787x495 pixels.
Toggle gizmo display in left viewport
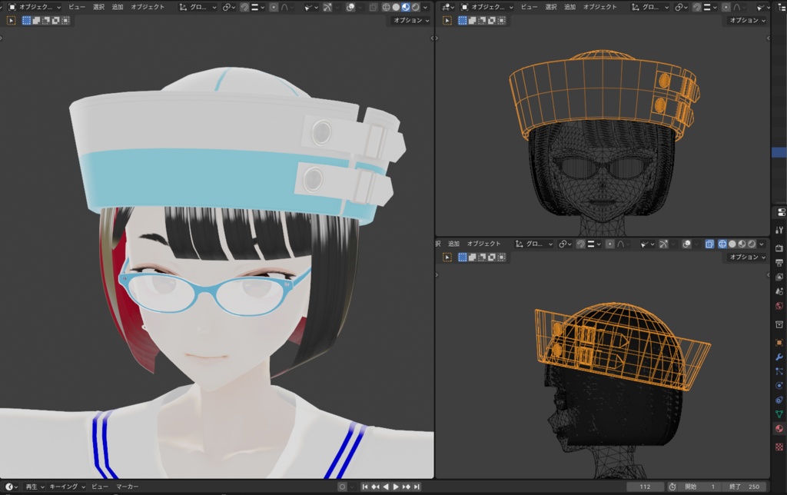(x=327, y=7)
